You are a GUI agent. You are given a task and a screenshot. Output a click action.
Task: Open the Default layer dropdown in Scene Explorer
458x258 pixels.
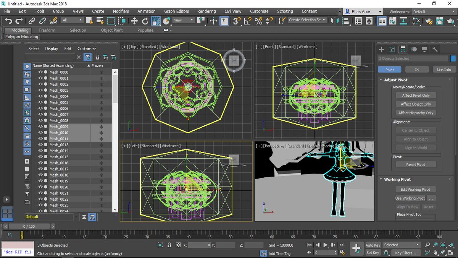pyautogui.click(x=51, y=217)
